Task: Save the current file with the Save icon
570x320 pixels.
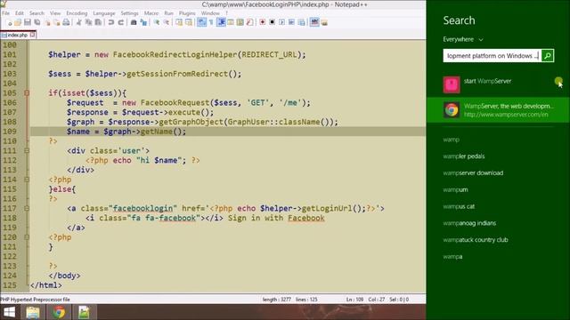Action: [28, 22]
